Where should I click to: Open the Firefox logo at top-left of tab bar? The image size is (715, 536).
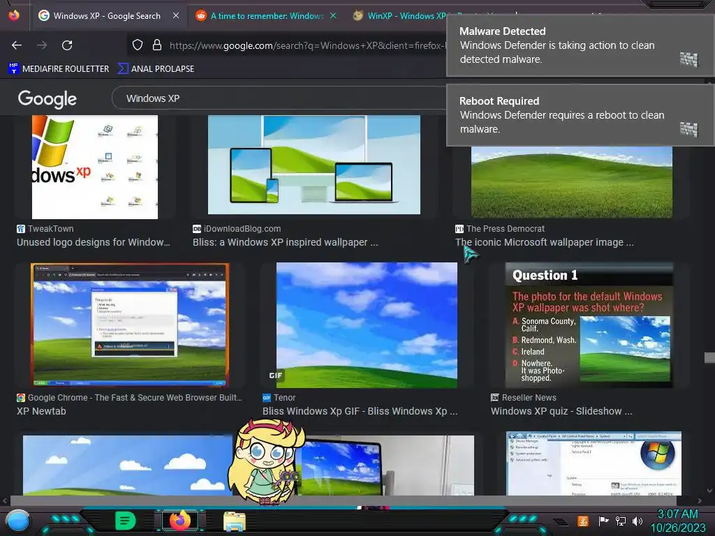click(x=14, y=15)
